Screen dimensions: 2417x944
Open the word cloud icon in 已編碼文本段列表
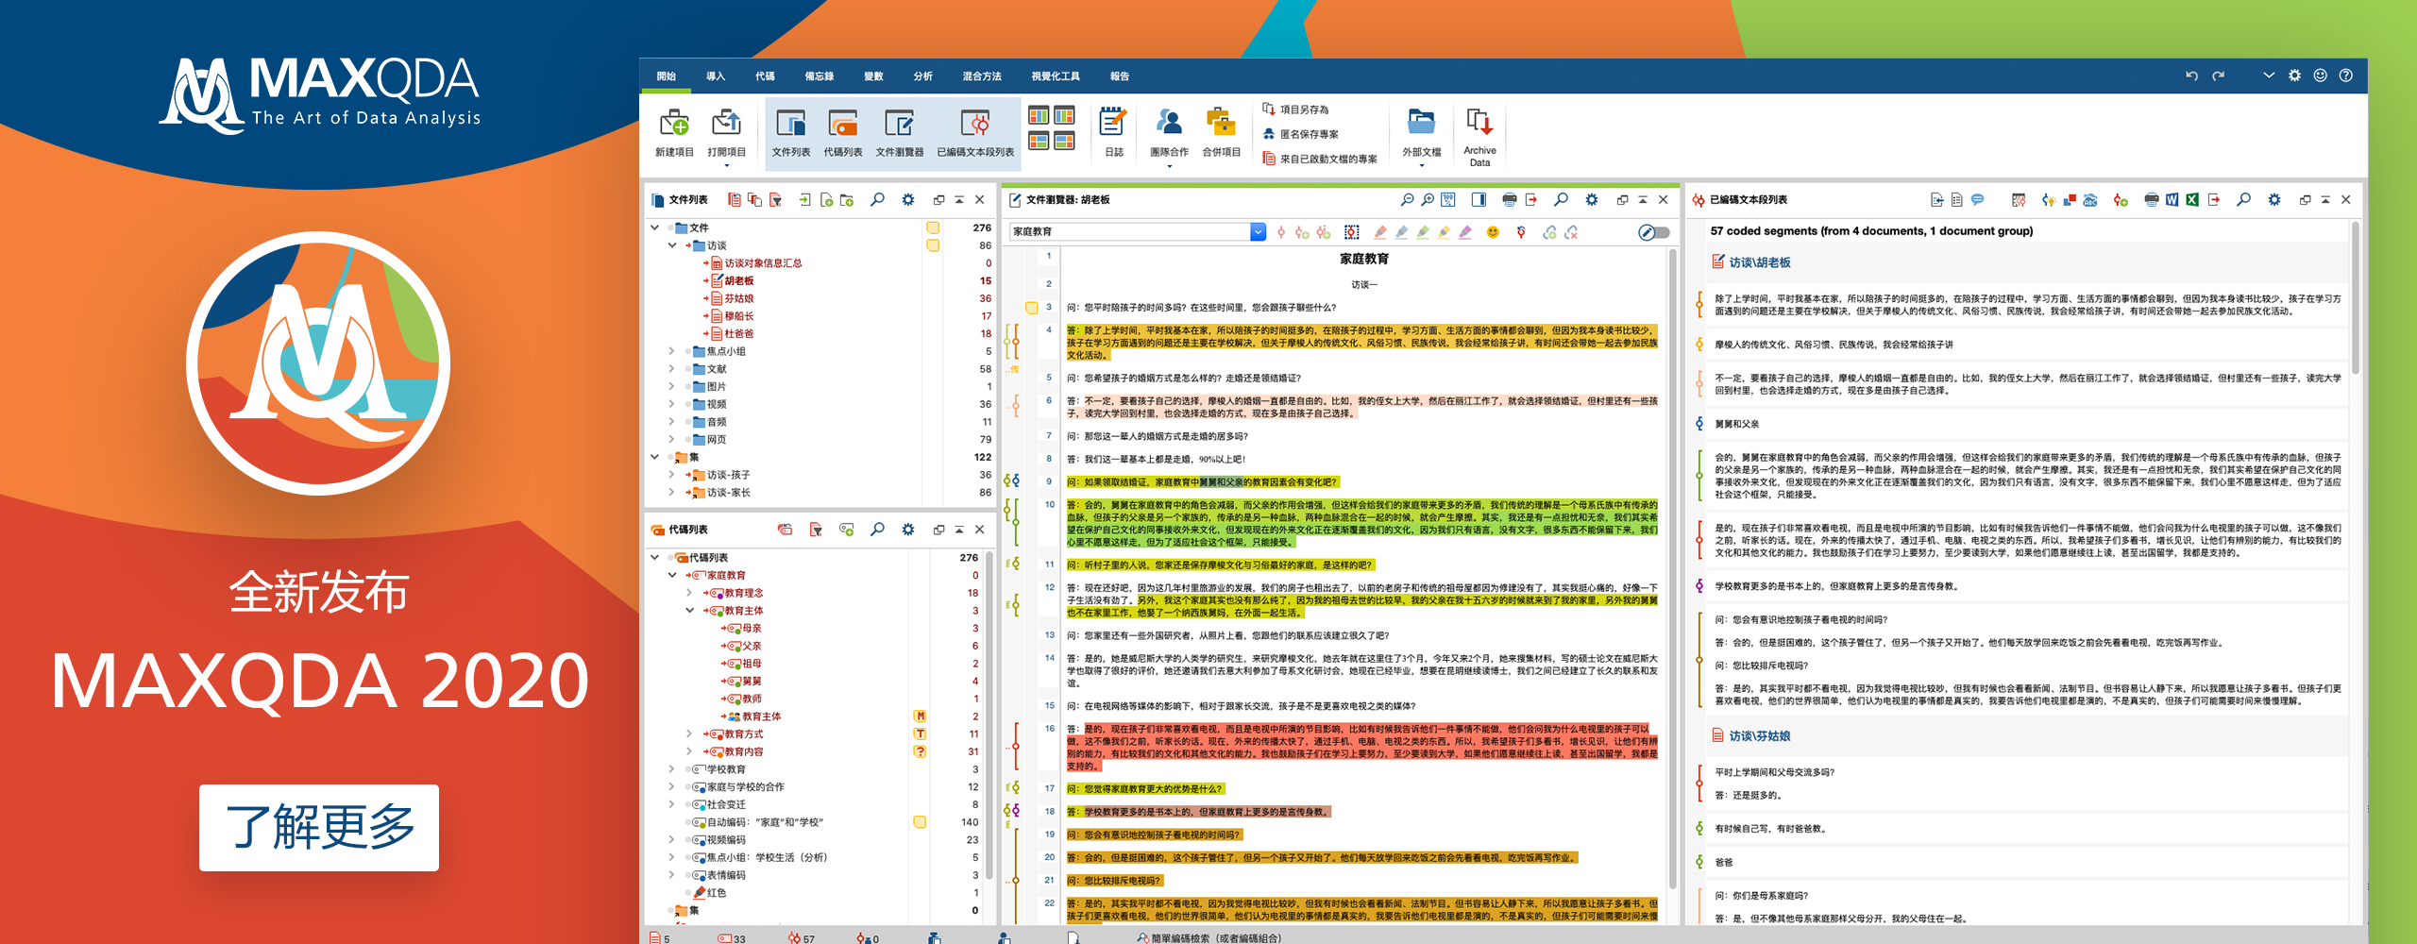[2090, 200]
